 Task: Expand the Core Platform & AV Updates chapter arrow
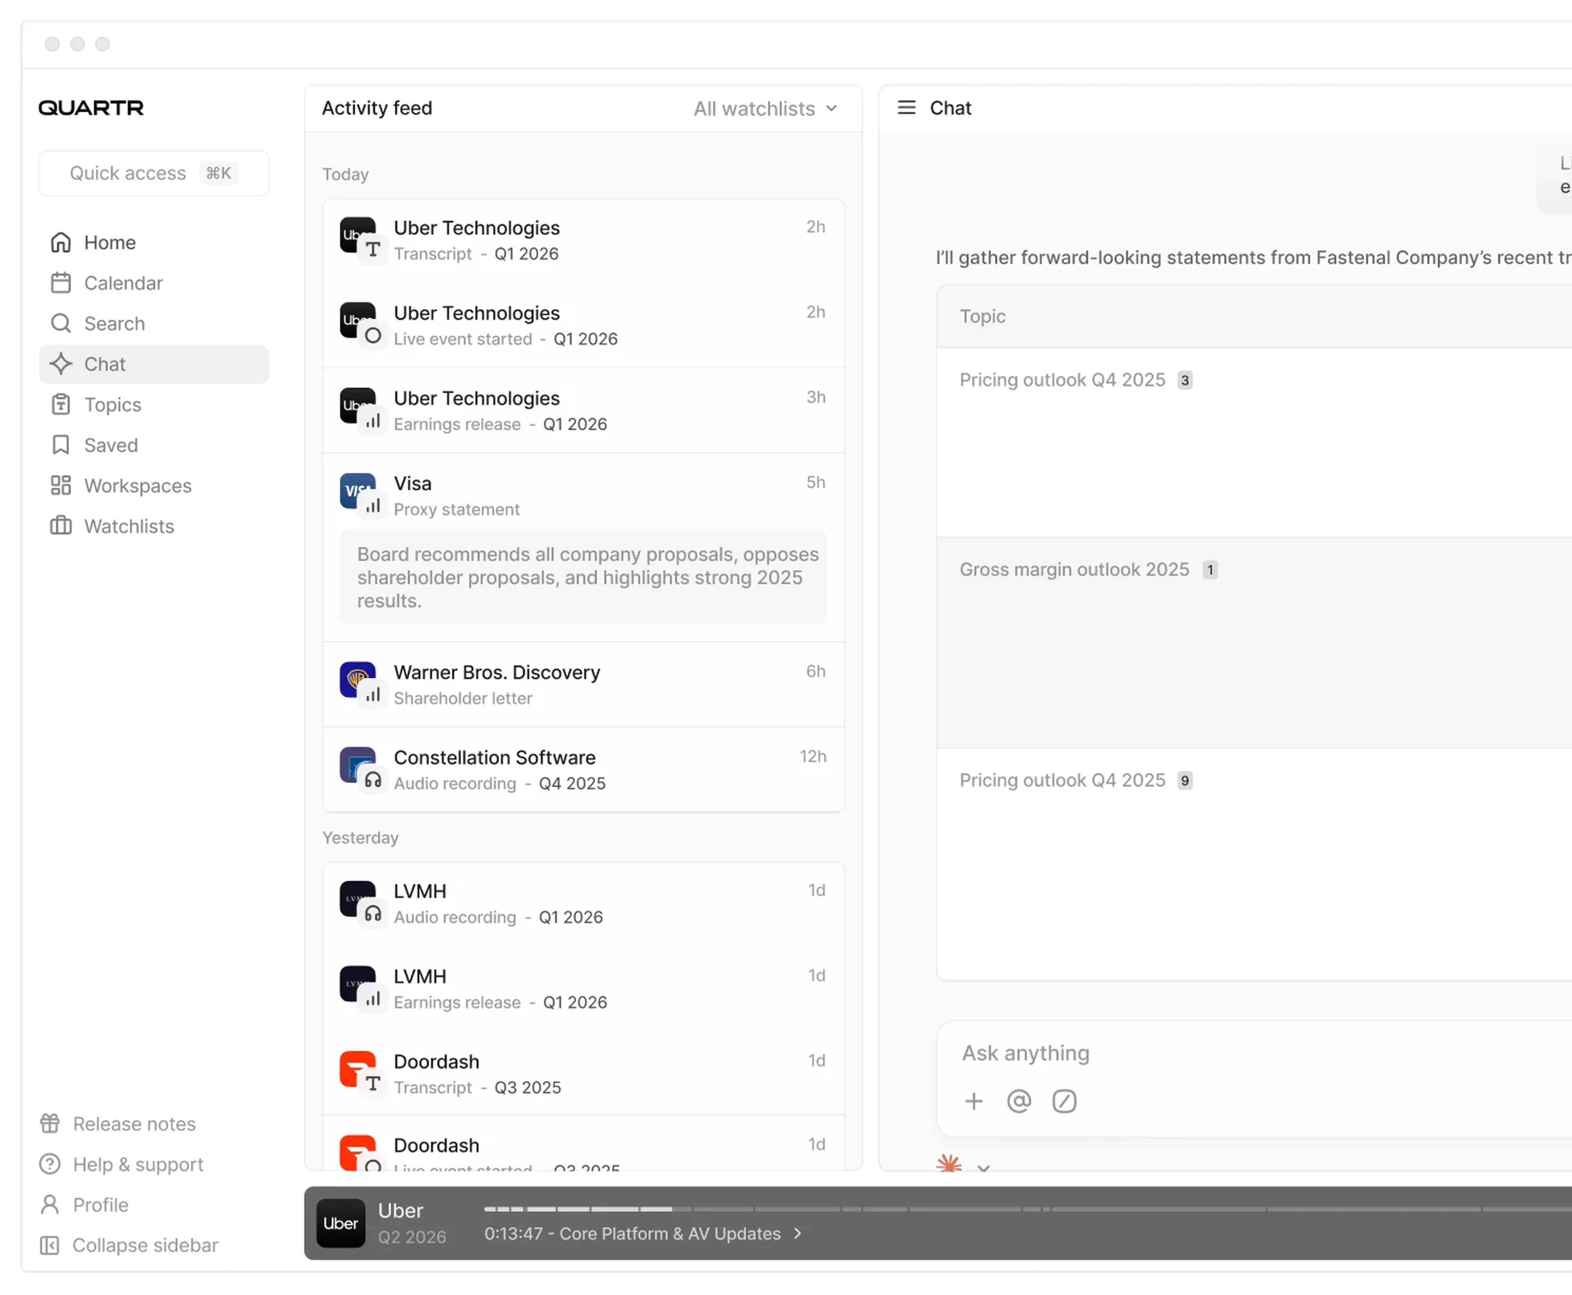click(797, 1233)
